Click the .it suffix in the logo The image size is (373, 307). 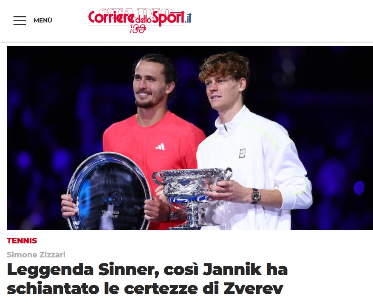[x=188, y=18]
